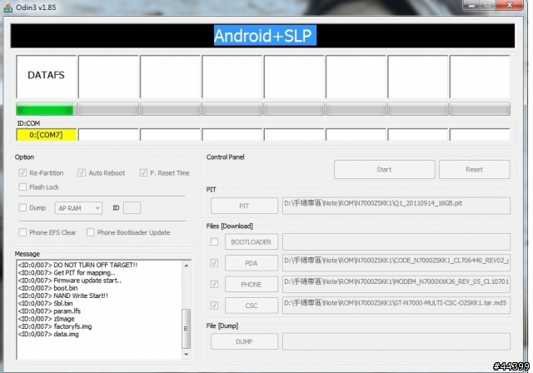Enable Phone EFS Clear option
The width and height of the screenshot is (533, 373).
pos(22,232)
